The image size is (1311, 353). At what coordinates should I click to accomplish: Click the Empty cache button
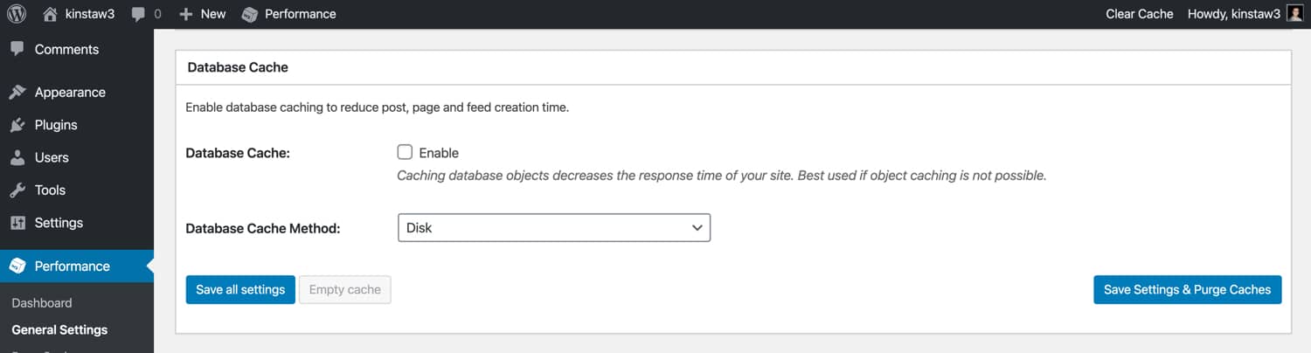(344, 290)
